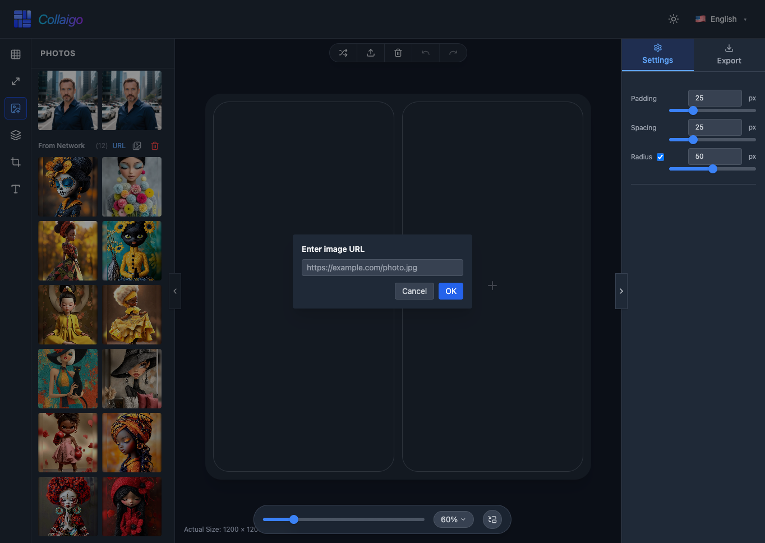Open the Photos panel sidebar icon
The height and width of the screenshot is (543, 765).
coord(16,108)
